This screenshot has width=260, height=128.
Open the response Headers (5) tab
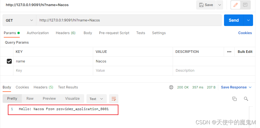click(43, 87)
